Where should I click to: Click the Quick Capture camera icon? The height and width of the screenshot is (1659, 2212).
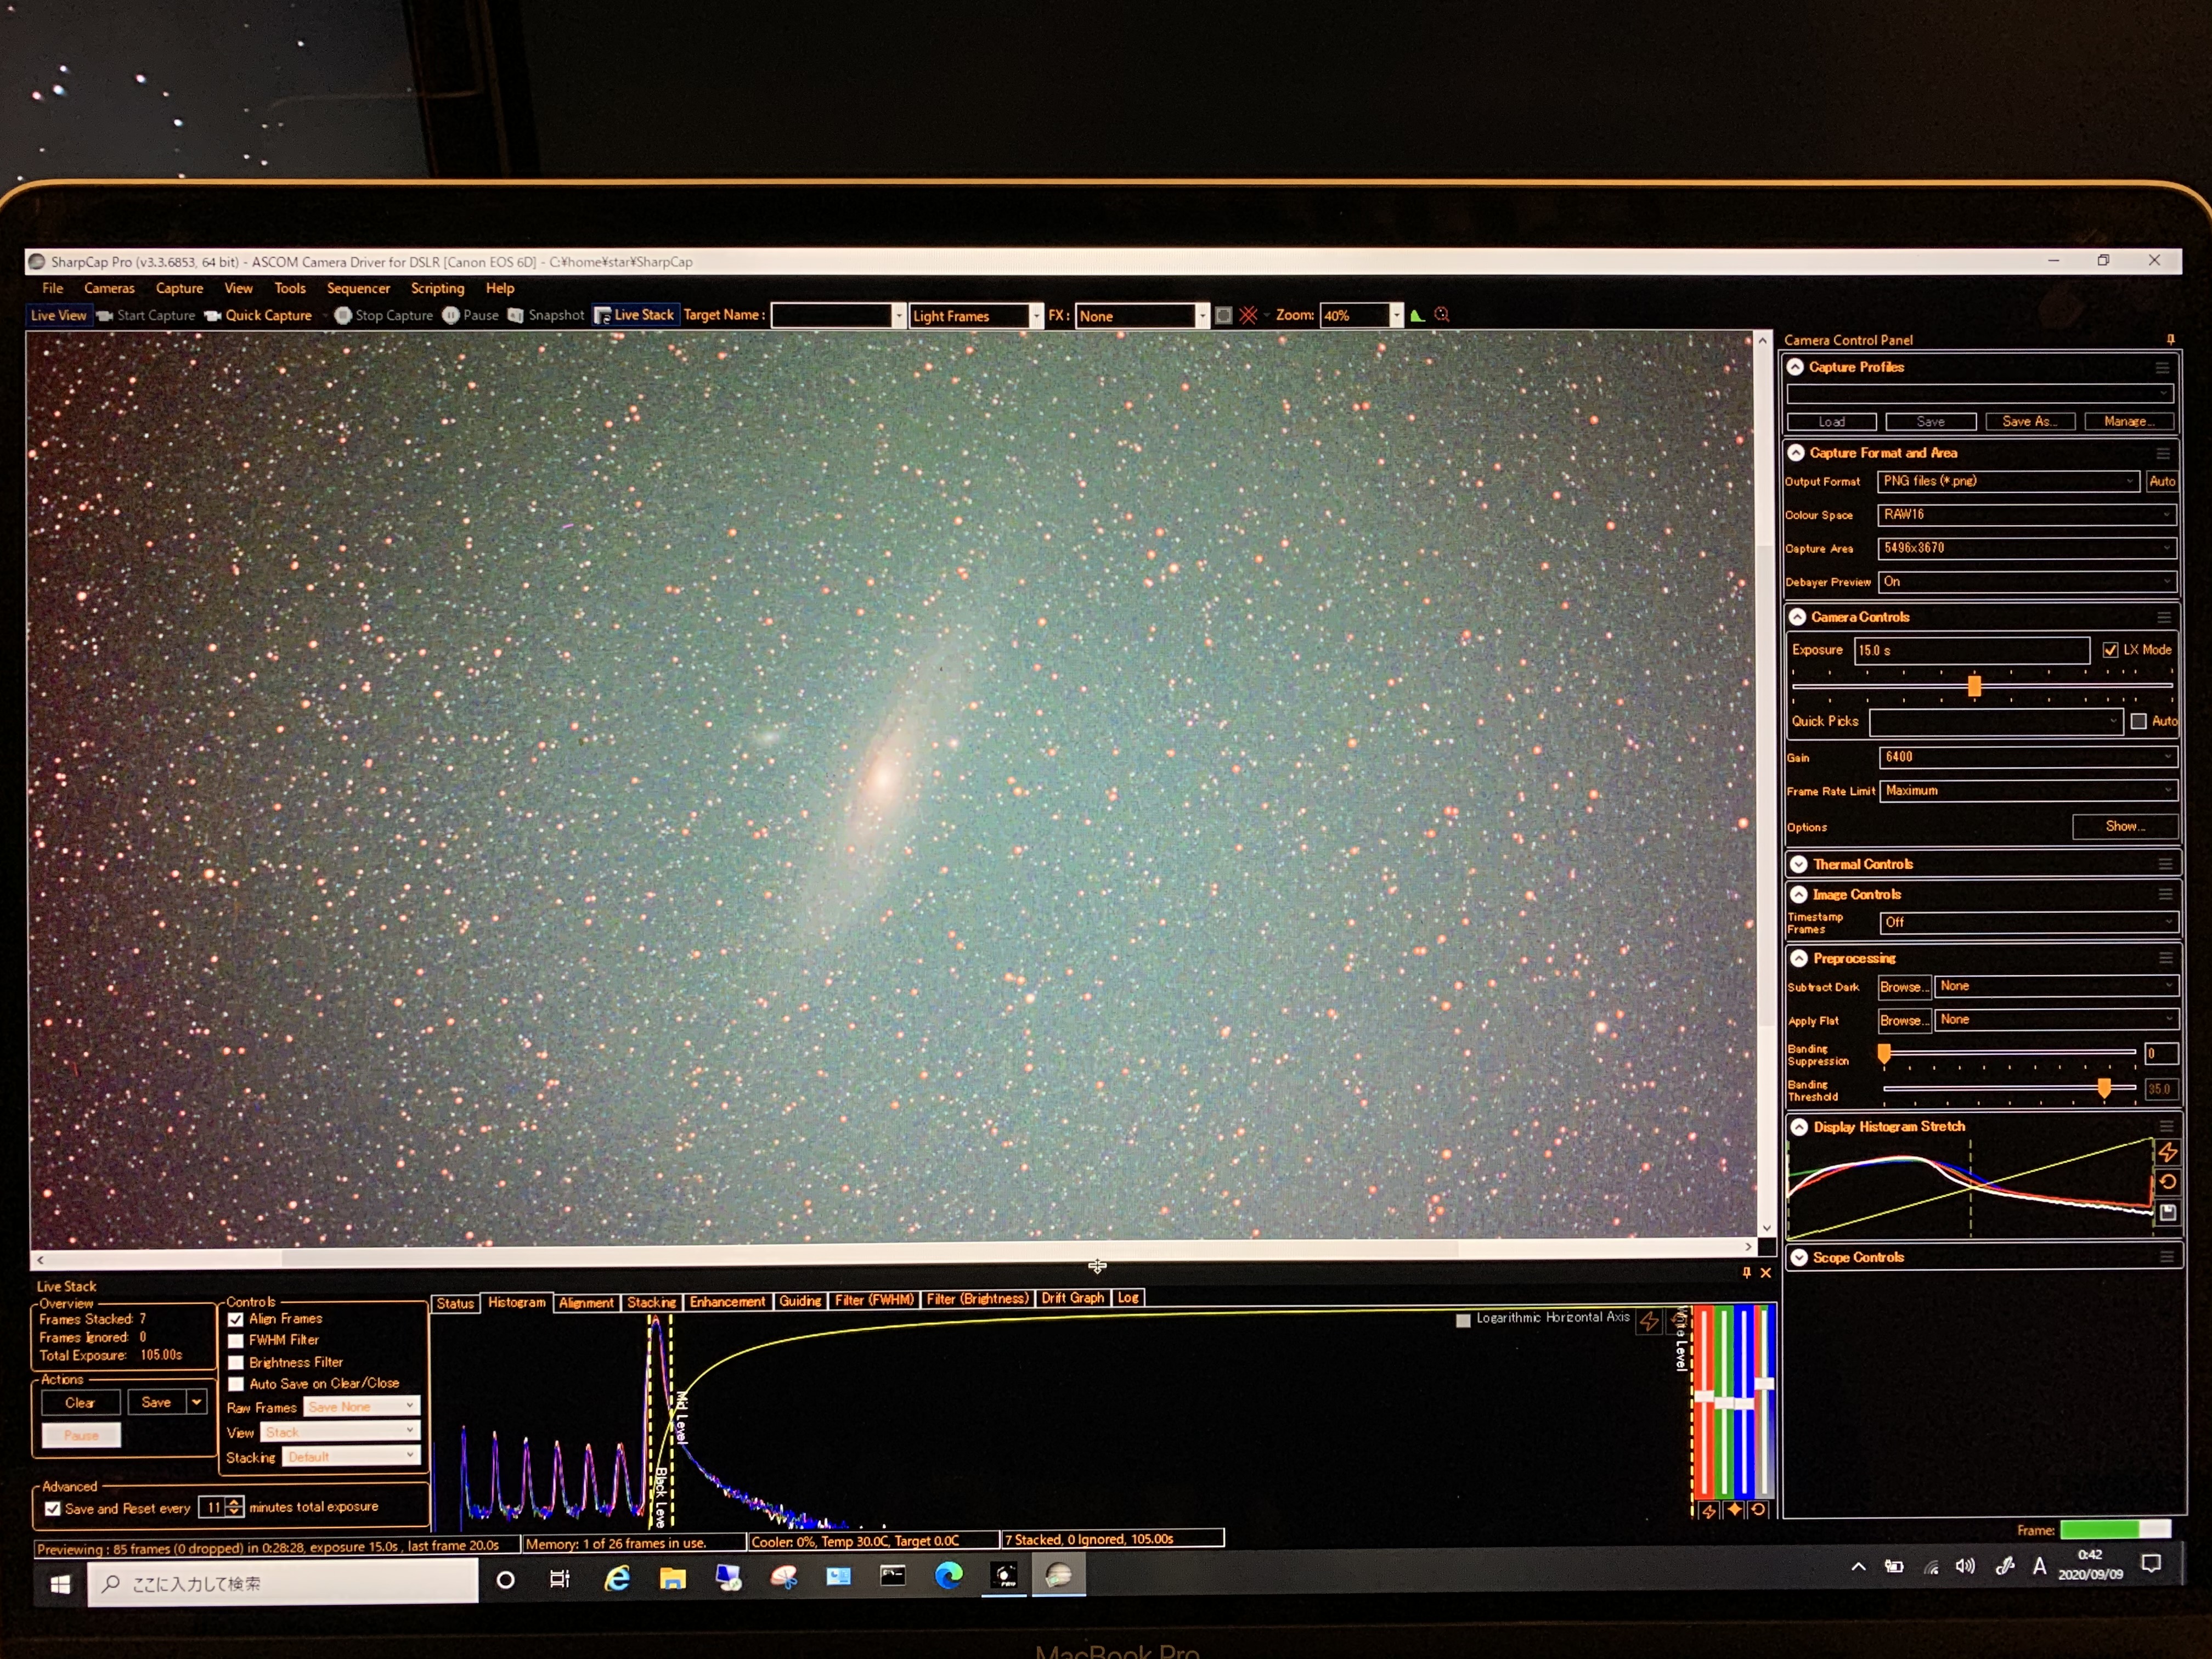213,315
